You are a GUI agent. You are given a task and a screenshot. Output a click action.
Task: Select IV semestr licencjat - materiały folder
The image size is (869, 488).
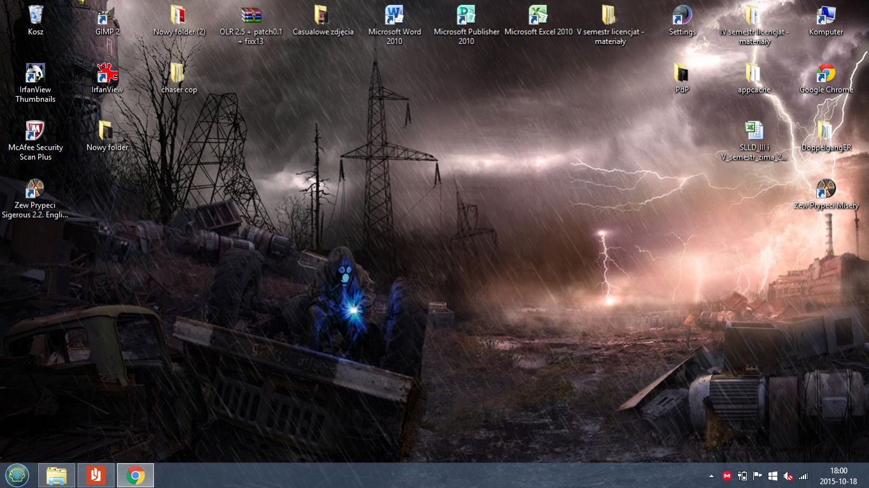tap(754, 25)
